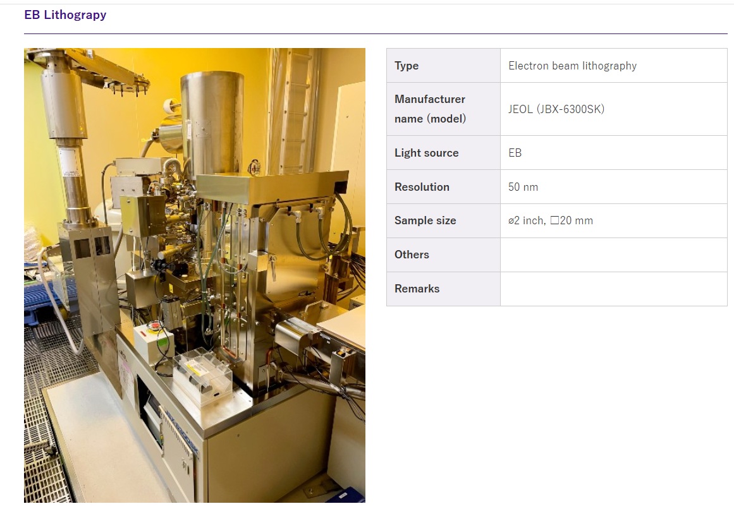
Task: Click the EB Lithograpy section heading
Action: point(65,15)
